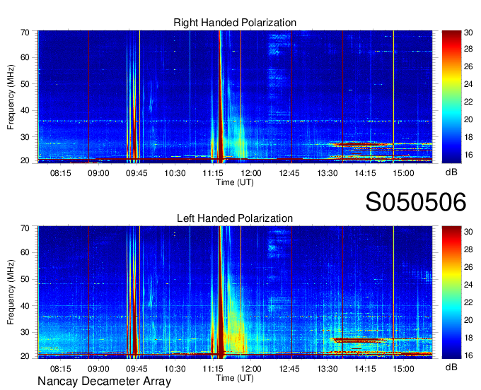The height and width of the screenshot is (390, 481).
Task: Click the 28 dB label on the Left Handed colorbar
Action: pyautogui.click(x=468, y=249)
